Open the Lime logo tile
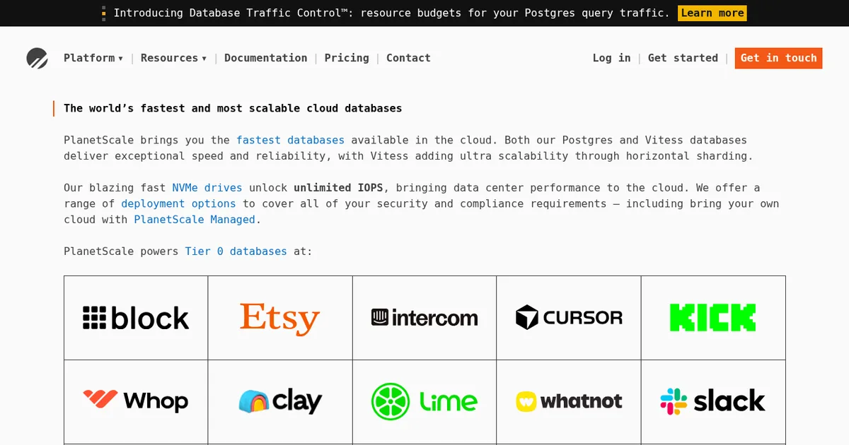Image resolution: width=849 pixels, height=445 pixels. click(x=424, y=401)
